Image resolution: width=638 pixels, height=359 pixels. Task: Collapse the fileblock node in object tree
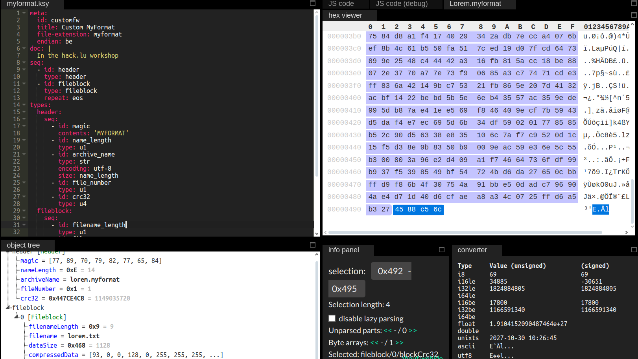pos(8,307)
